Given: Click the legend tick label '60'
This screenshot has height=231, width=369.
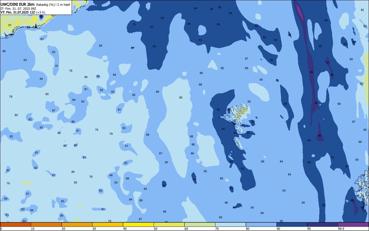Looking at the screenshot, I should coord(186,229).
